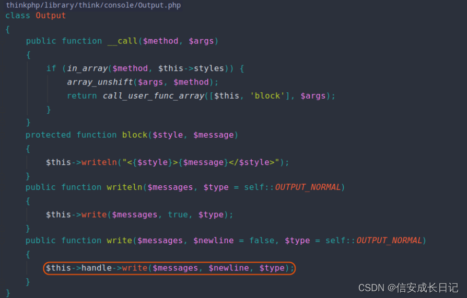The width and height of the screenshot is (467, 298).
Task: Click the class name Output
Action: [x=51, y=16]
